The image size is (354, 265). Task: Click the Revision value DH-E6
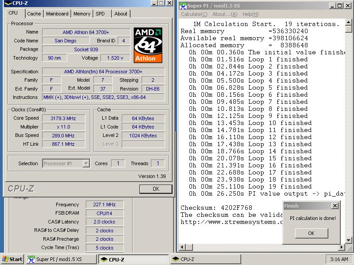tap(153, 89)
